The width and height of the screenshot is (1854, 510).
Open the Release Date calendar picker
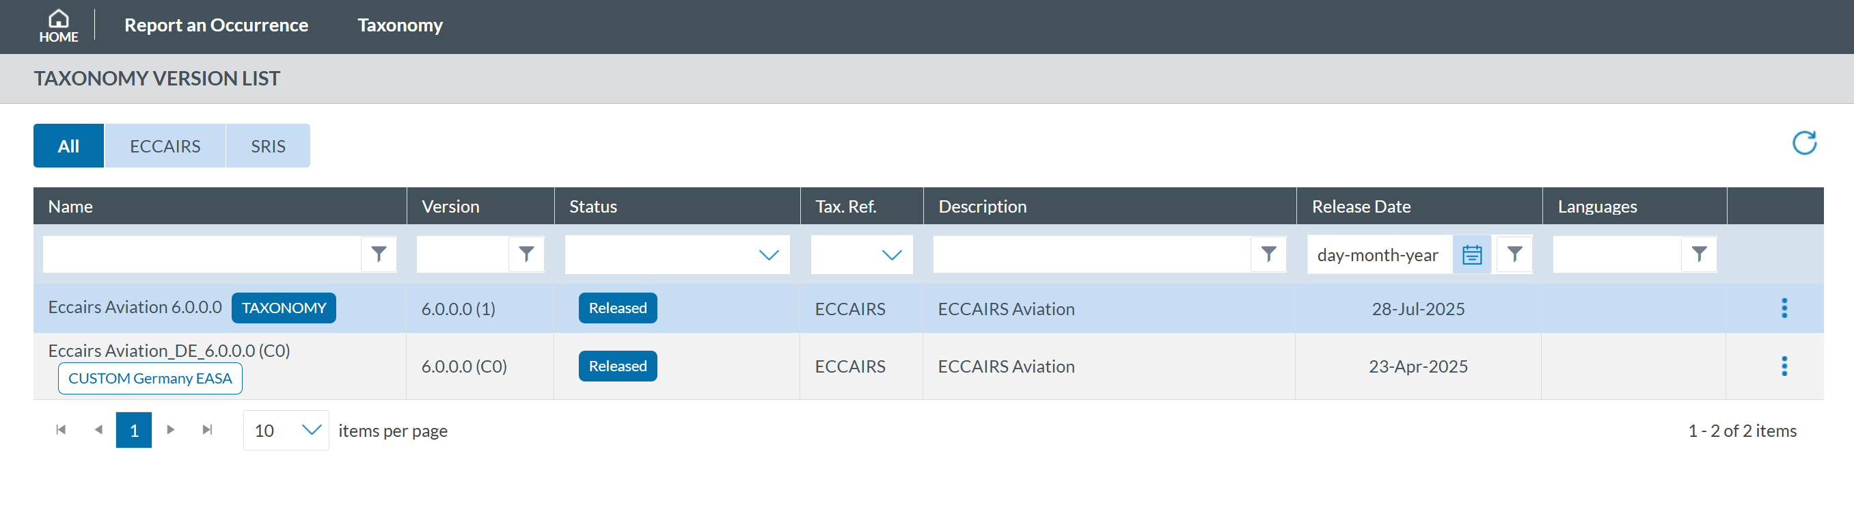(x=1472, y=254)
